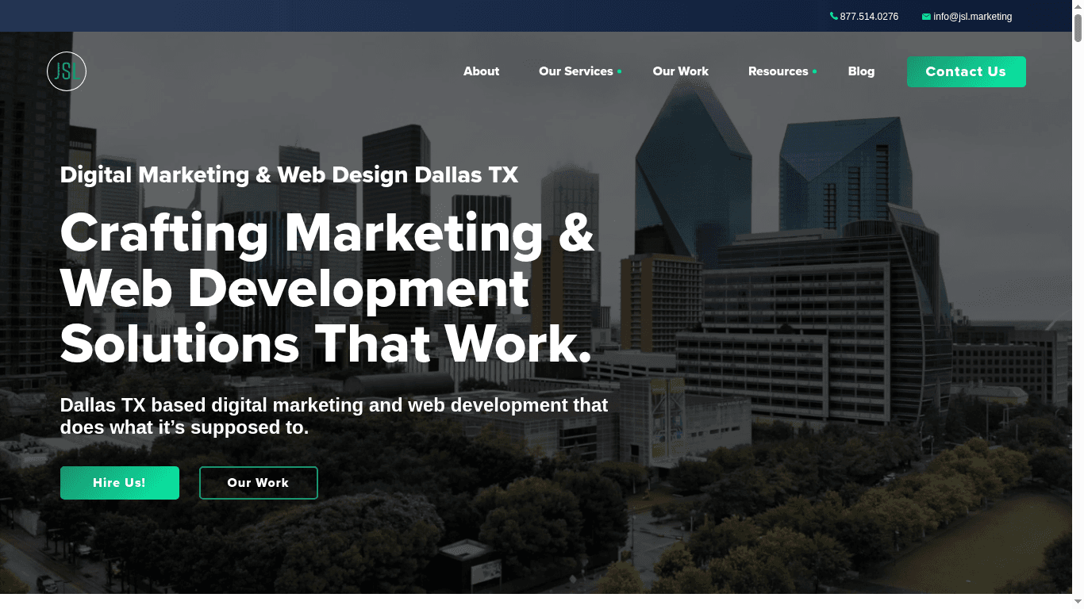Viewport: 1084px width, 609px height.
Task: Click the outlined Our Work button
Action: [x=258, y=483]
